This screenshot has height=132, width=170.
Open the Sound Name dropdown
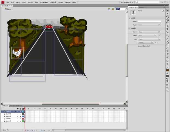tap(149, 32)
